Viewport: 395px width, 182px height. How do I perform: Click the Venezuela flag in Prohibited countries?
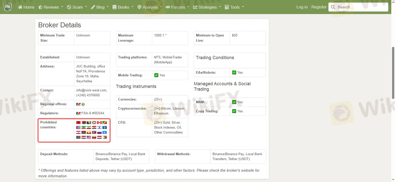(x=94, y=137)
